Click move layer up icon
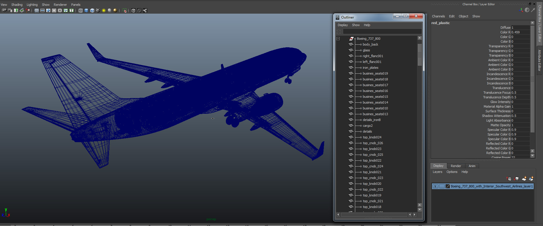The width and height of the screenshot is (543, 226). 509,179
